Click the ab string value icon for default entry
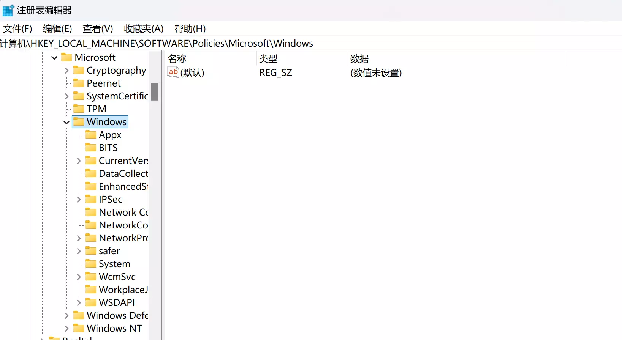622x340 pixels. pos(173,72)
